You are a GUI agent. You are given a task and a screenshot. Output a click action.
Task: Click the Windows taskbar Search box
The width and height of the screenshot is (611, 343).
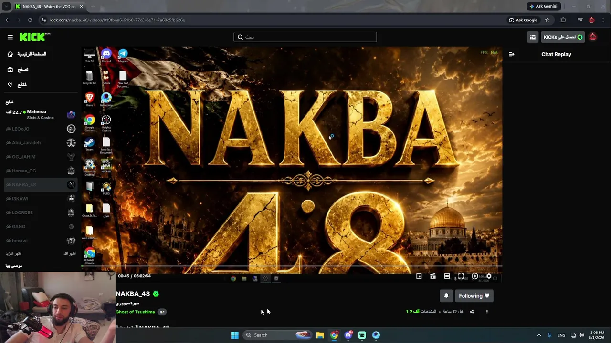pyautogui.click(x=278, y=335)
